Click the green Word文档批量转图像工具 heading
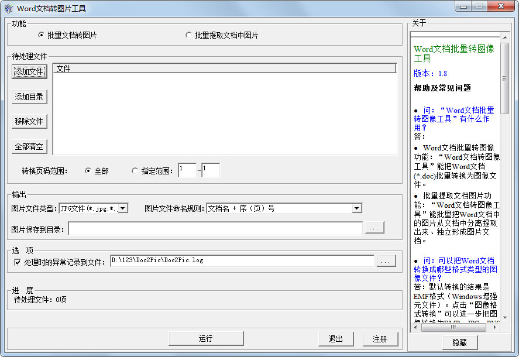Screen dimensions: 519x357 pyautogui.click(x=454, y=53)
